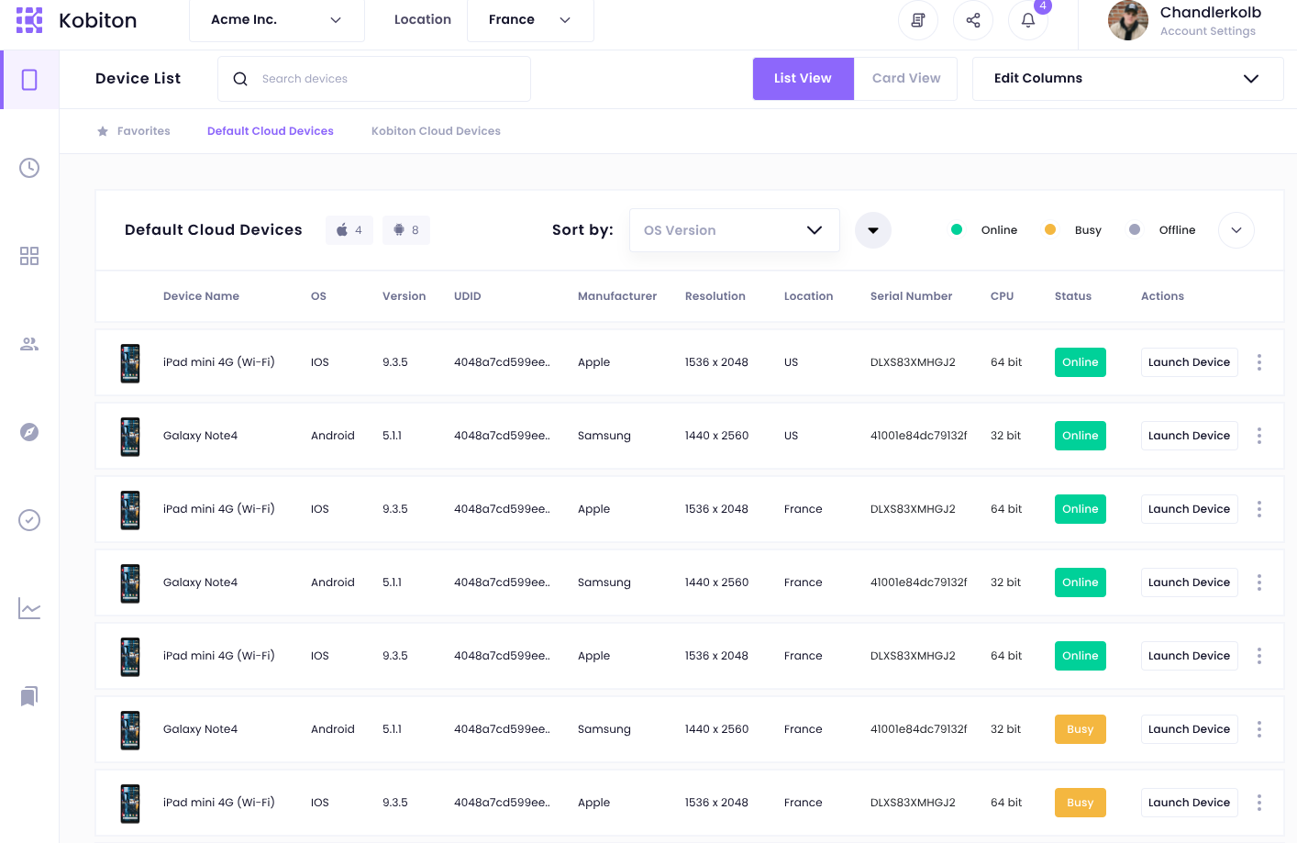
Task: Open the Sort by OS Version dropdown
Action: coord(735,230)
